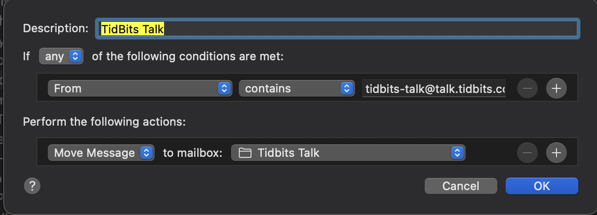Image resolution: width=597 pixels, height=215 pixels.
Task: Click the help question mark button
Action: pyautogui.click(x=32, y=186)
